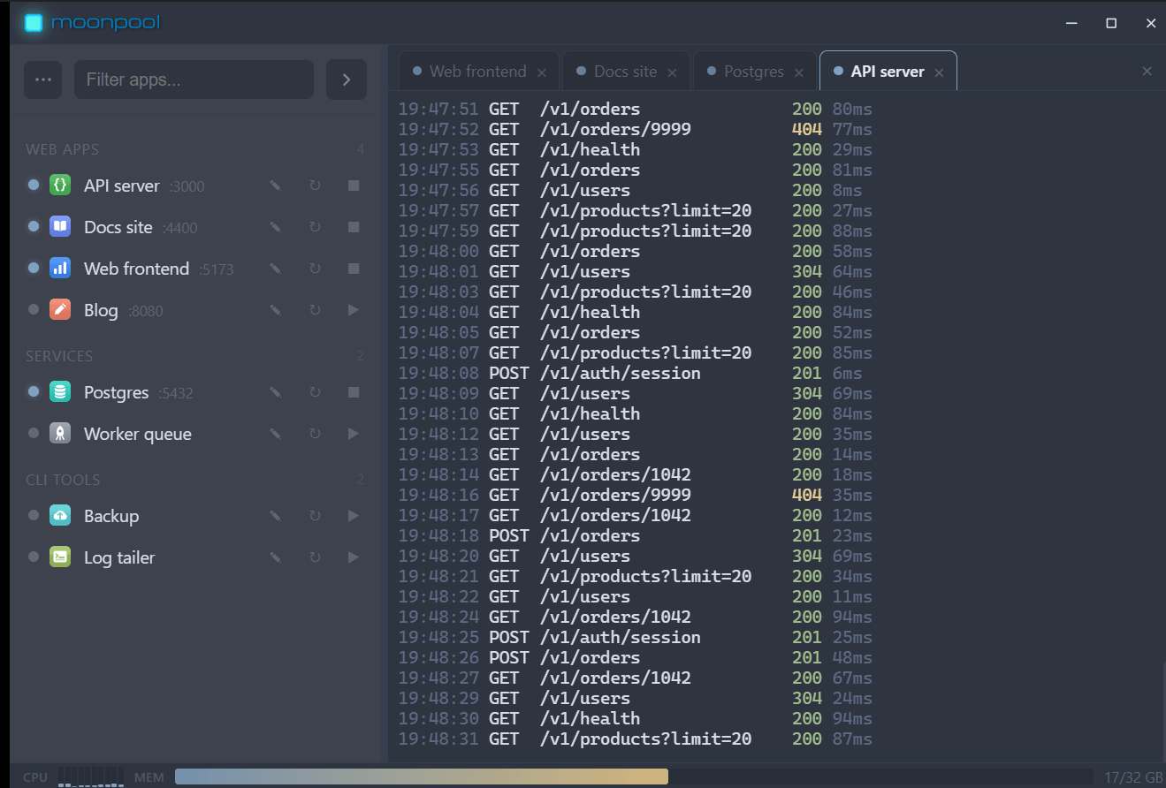This screenshot has width=1166, height=788.
Task: Restart the Docs site app
Action: (315, 227)
